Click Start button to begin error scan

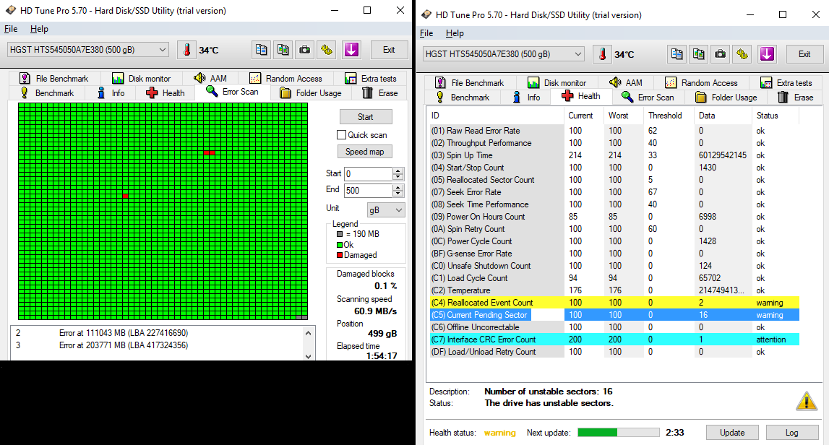365,117
